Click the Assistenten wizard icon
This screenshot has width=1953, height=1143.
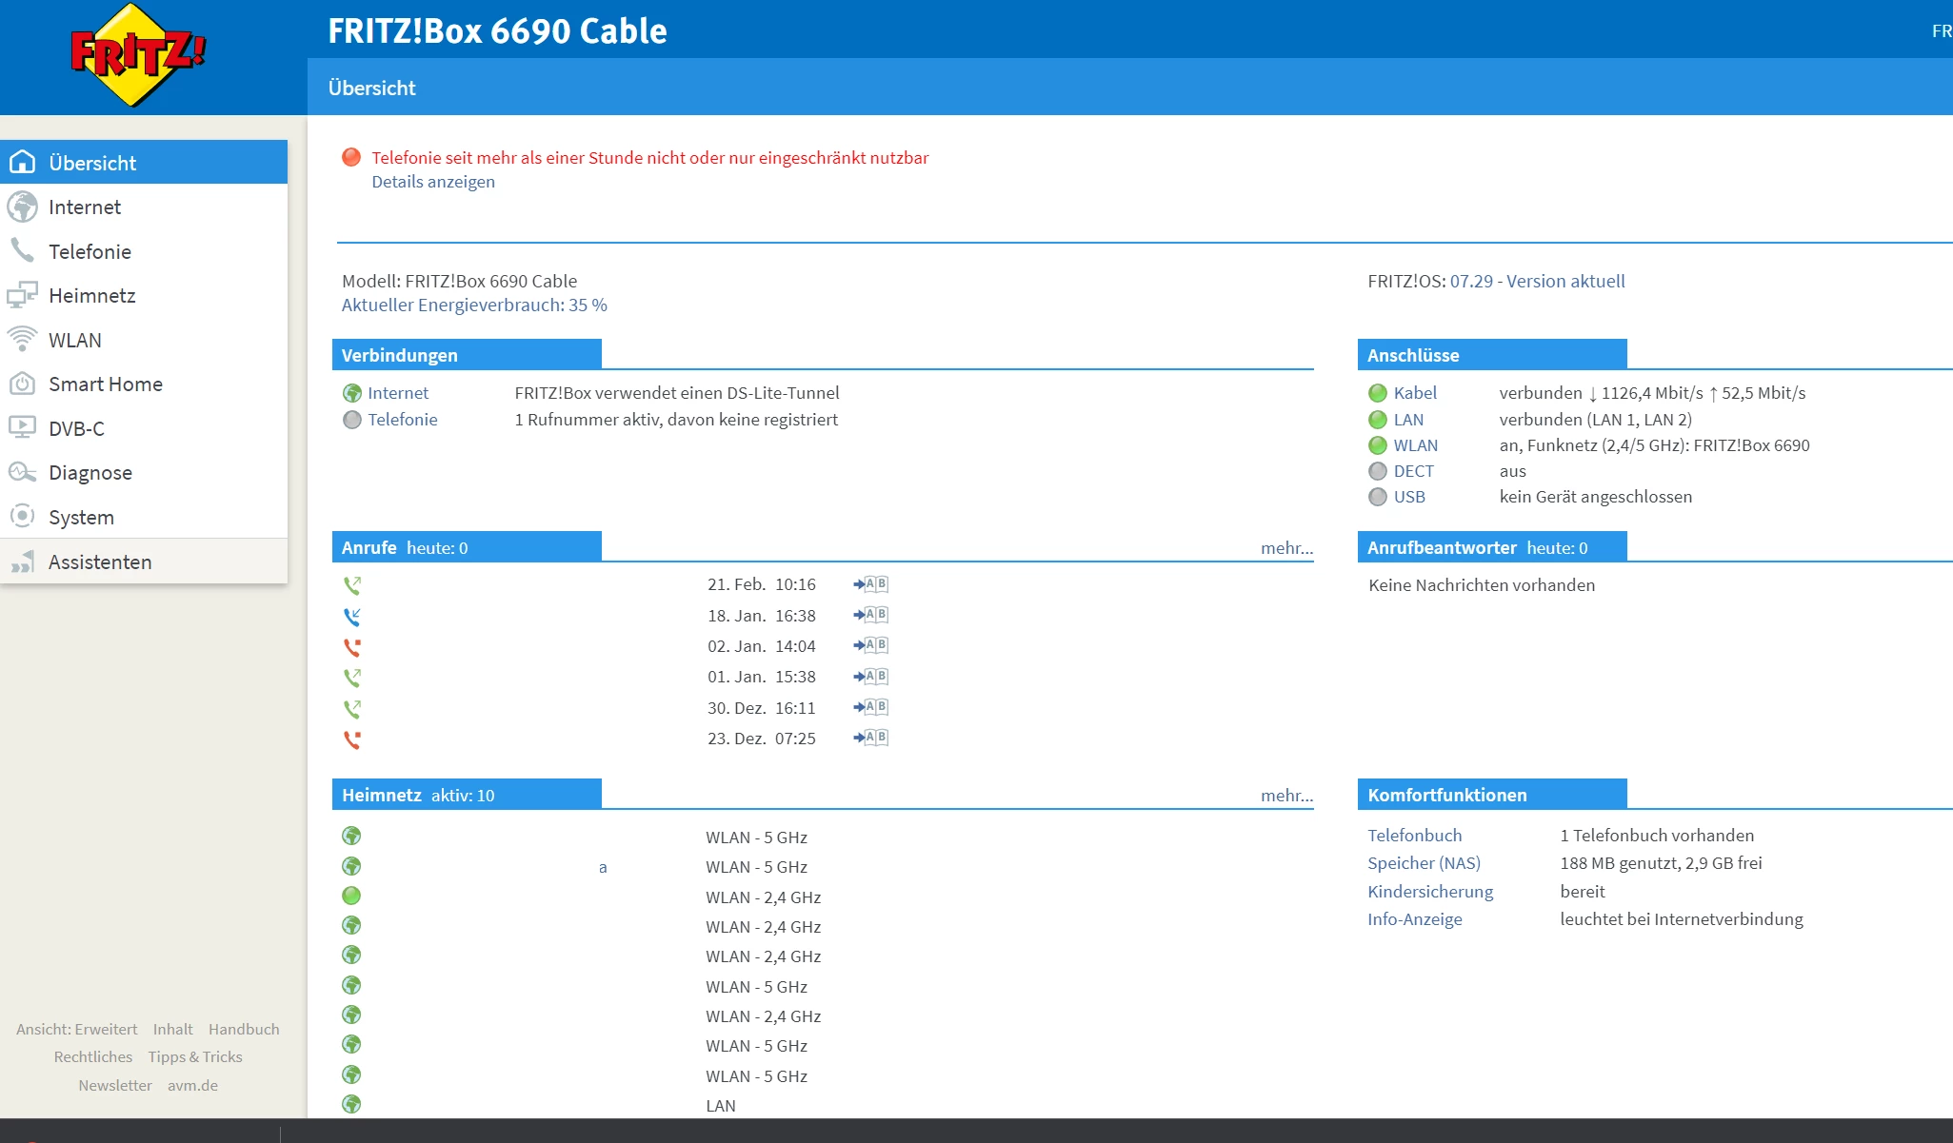pyautogui.click(x=22, y=562)
